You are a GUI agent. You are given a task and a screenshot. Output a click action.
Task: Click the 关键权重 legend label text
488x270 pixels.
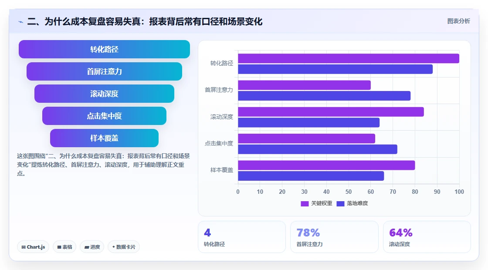click(322, 203)
